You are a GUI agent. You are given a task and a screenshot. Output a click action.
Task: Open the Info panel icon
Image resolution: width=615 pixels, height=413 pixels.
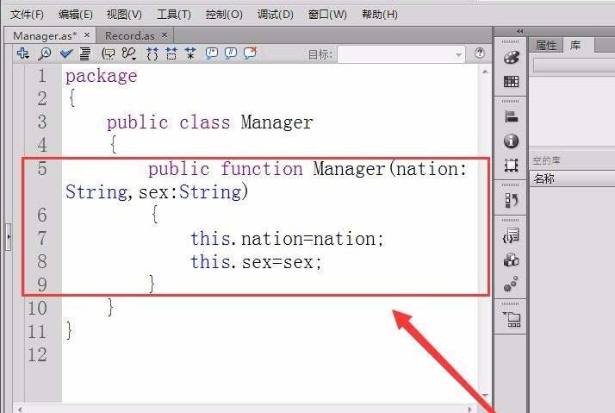pos(511,141)
